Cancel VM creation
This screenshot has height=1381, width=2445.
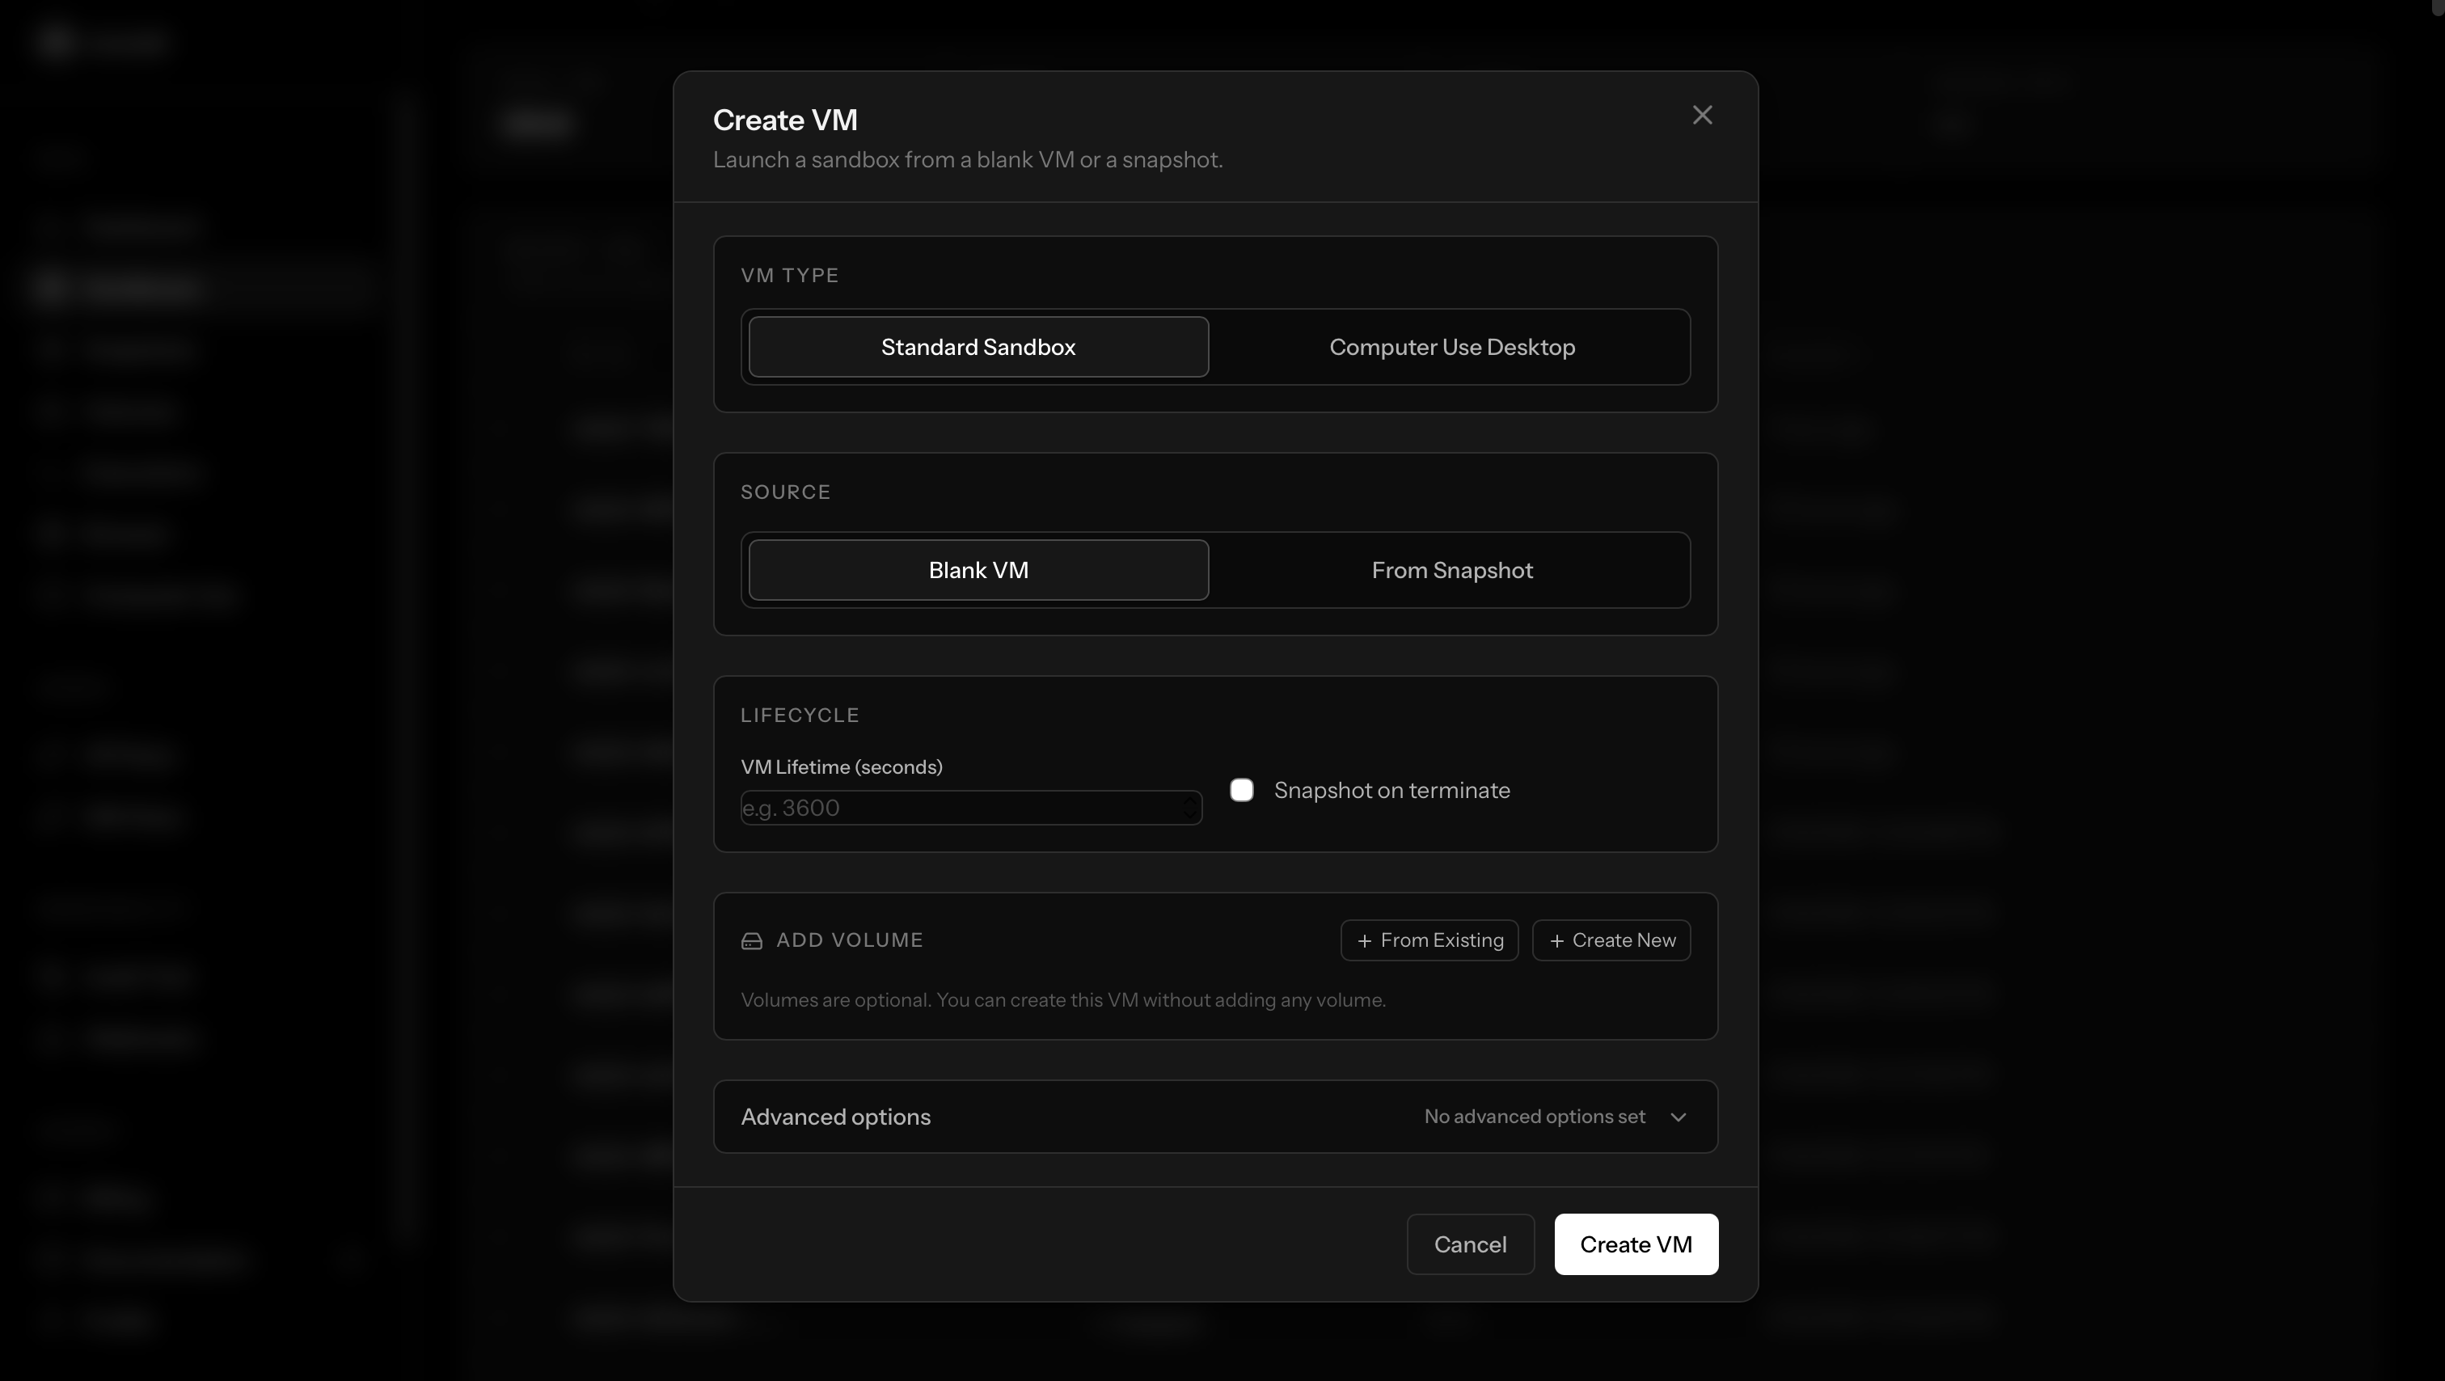pyautogui.click(x=1469, y=1244)
